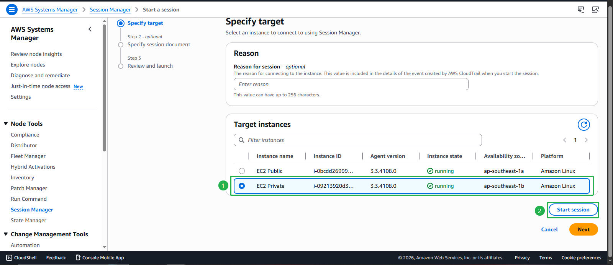
Task: Open AWS Systems Manager breadcrumb link
Action: [50, 10]
